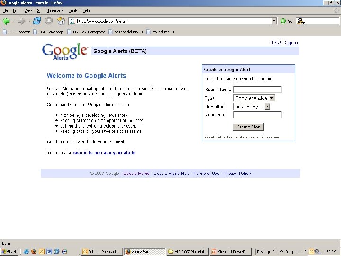
Task: Open the Google Home footer link
Action: (136, 174)
